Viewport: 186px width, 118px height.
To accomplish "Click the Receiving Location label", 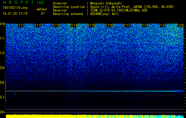I will coord(69,7).
